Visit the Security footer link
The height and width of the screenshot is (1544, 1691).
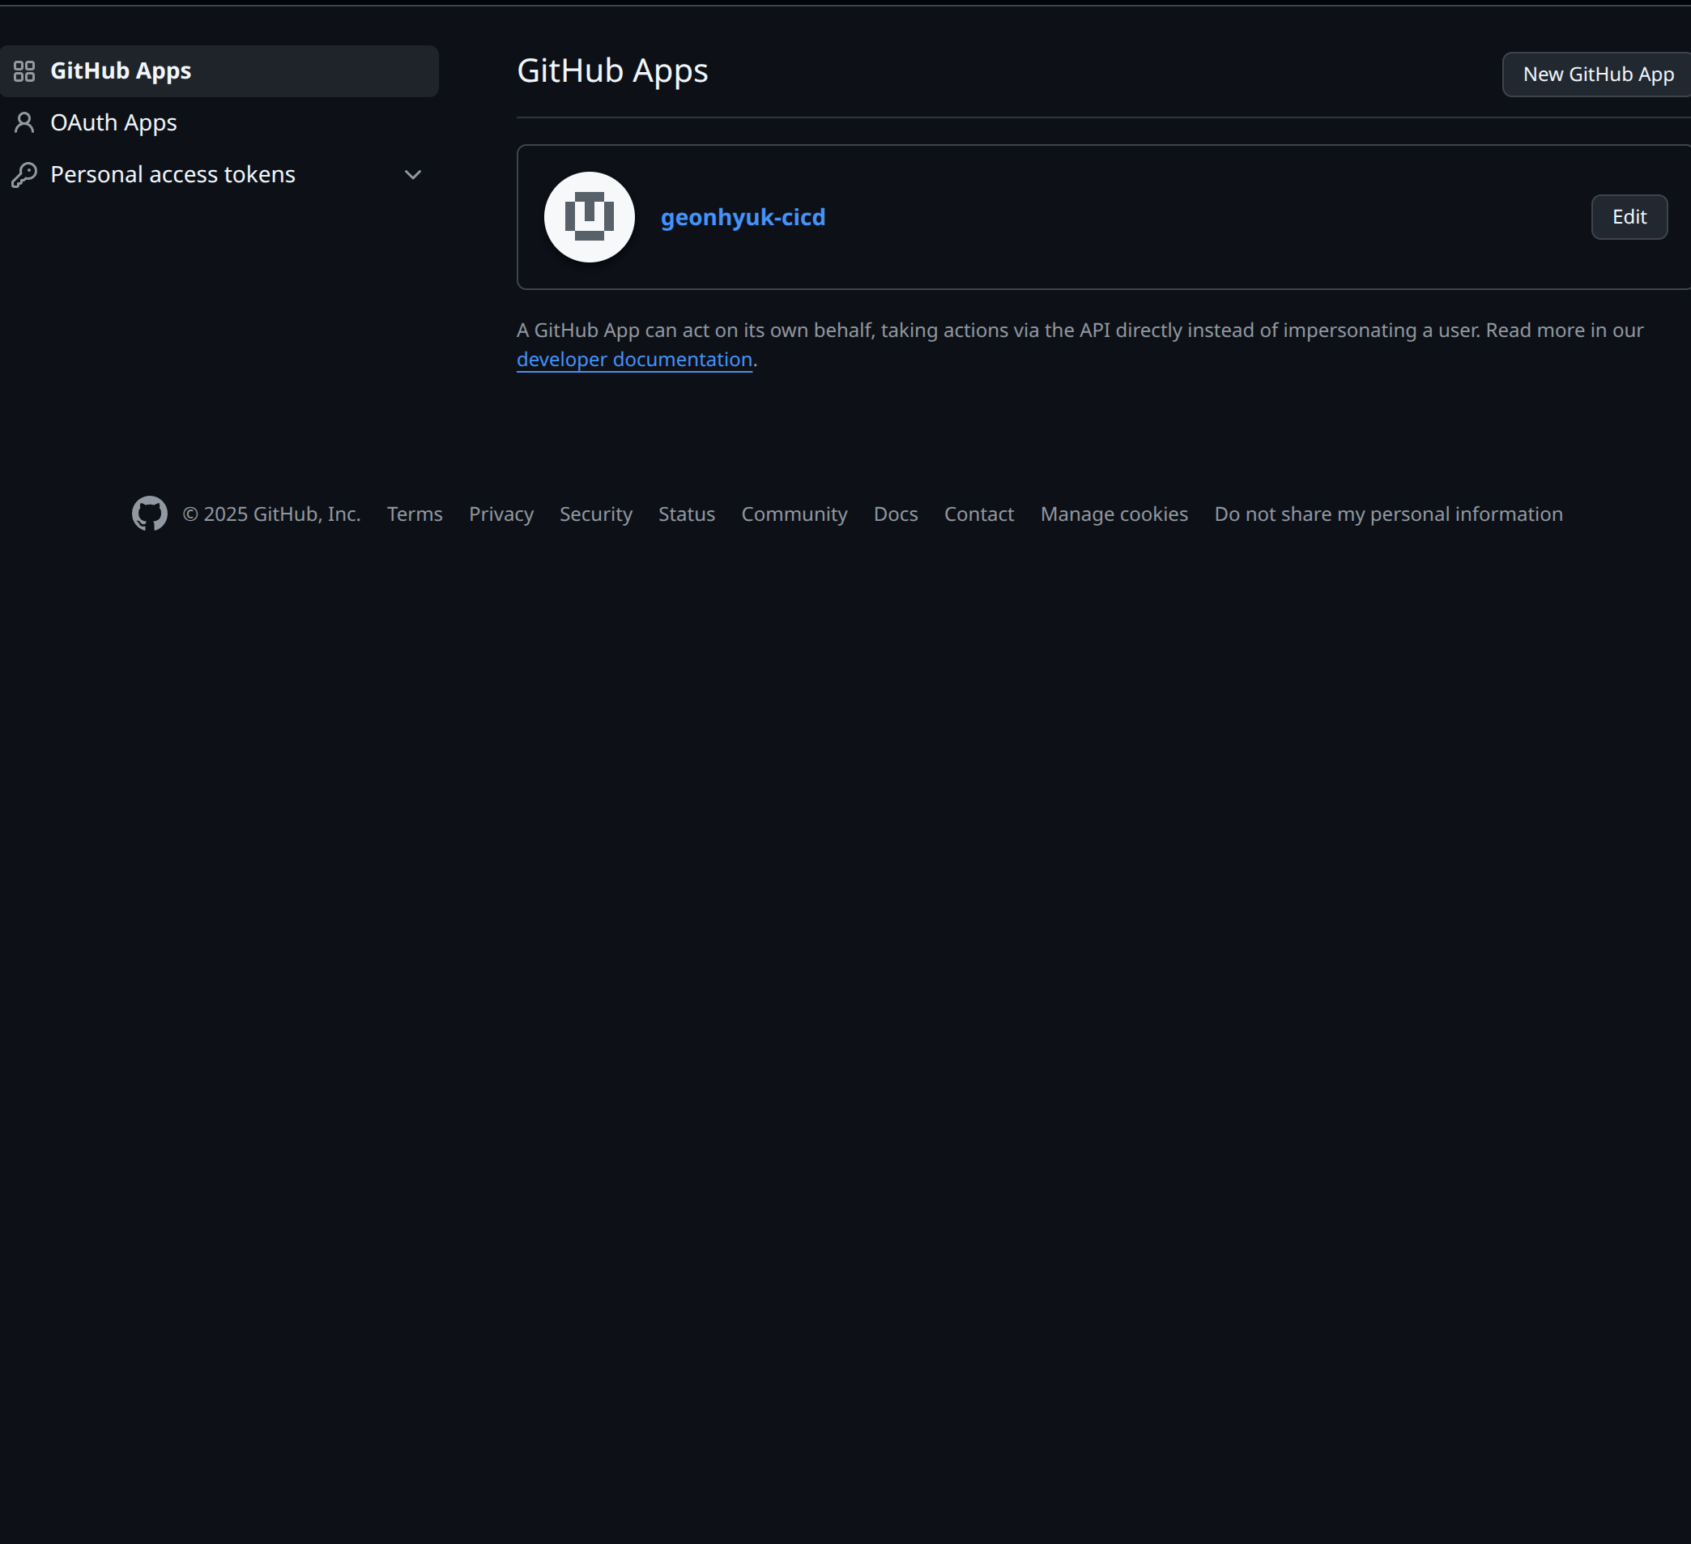click(x=595, y=514)
